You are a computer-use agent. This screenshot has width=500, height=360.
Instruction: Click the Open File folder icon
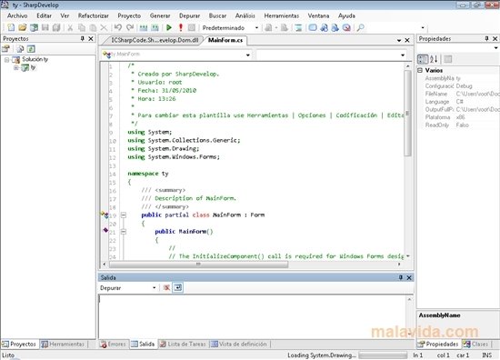coord(22,28)
